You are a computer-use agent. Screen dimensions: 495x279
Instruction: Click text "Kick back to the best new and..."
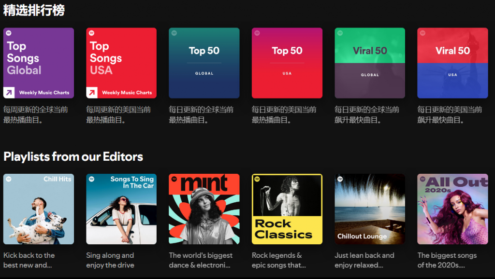click(29, 260)
